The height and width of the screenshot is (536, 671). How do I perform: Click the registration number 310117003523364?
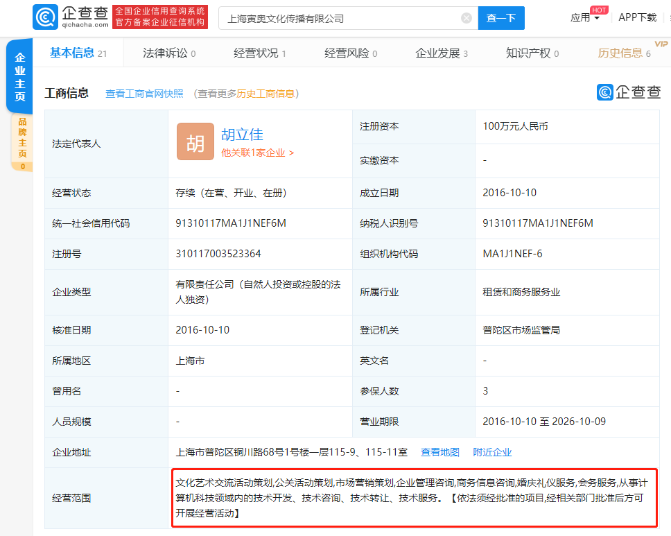218,254
